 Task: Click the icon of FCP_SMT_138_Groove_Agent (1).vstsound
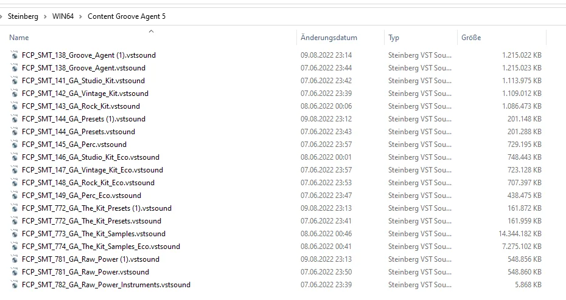tap(14, 55)
